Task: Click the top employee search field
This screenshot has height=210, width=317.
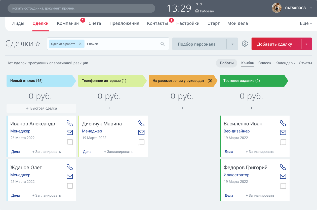Action: tap(81, 8)
